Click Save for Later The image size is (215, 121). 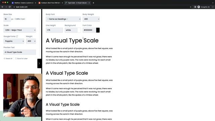coord(21,58)
